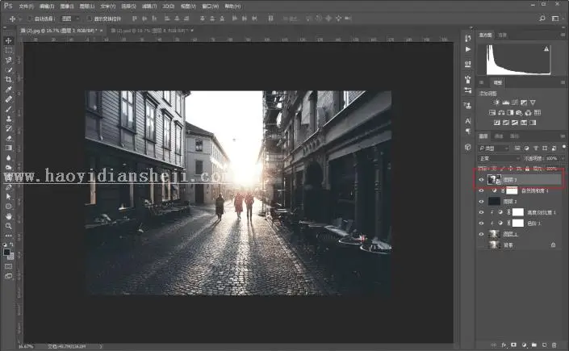Viewport: 569px width, 351px height.
Task: Open the search magnifier in options bar
Action: pyautogui.click(x=542, y=18)
